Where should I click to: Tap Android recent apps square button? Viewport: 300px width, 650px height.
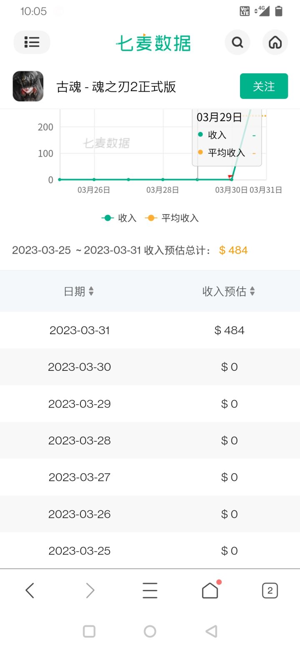tap(89, 631)
